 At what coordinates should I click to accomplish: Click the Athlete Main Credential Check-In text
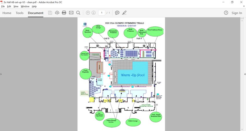click(146, 105)
